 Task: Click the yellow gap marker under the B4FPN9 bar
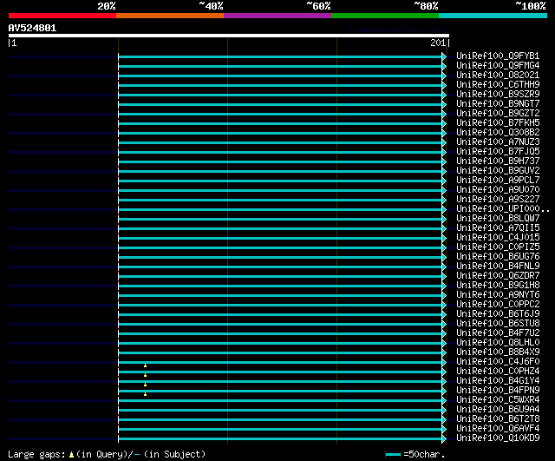[x=145, y=394]
